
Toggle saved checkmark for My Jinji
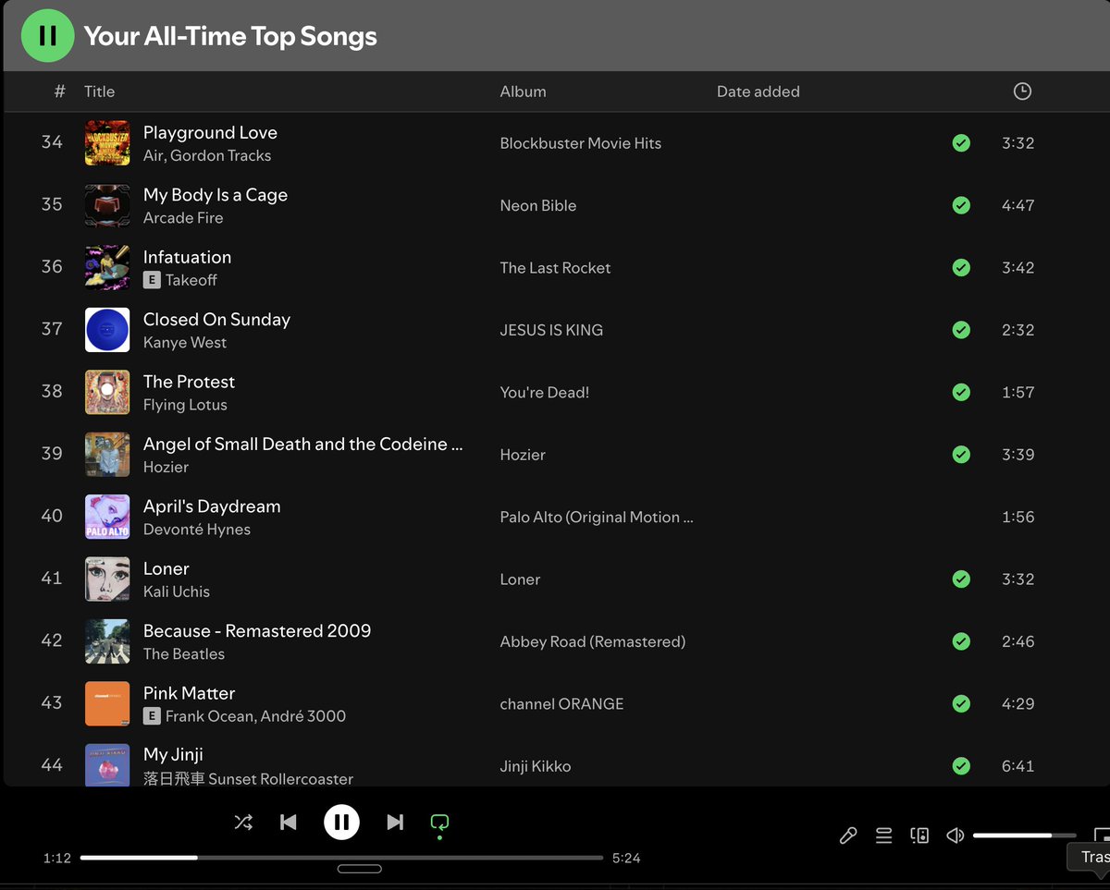962,765
